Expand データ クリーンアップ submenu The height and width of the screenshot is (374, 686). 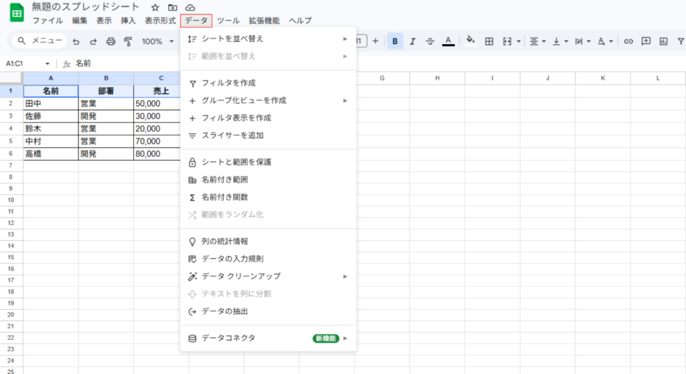tap(268, 276)
